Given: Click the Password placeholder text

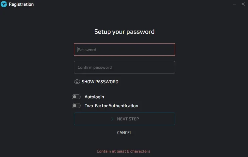Looking at the screenshot, I should 87,49.
